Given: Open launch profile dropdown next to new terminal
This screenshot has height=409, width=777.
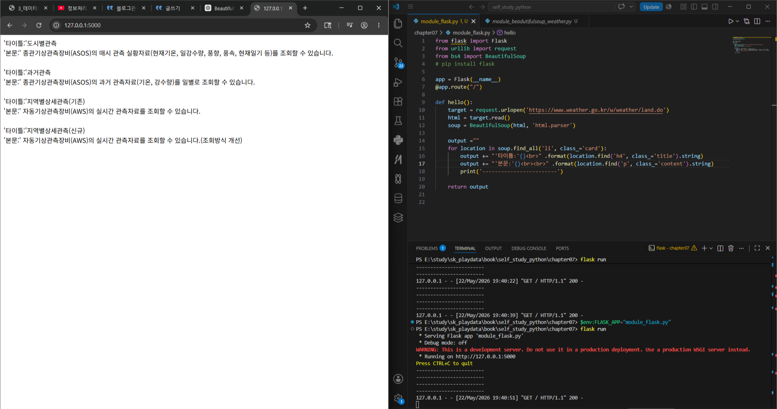Looking at the screenshot, I should (x=711, y=248).
